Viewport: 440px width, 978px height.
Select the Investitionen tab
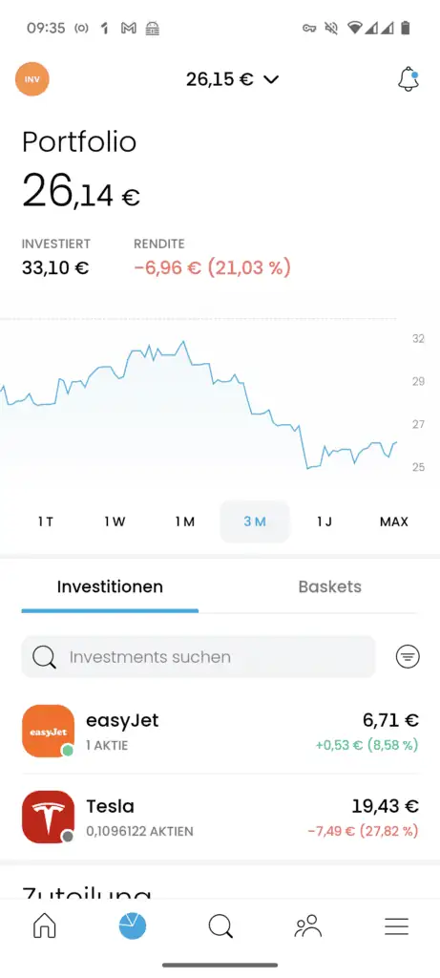(x=110, y=587)
